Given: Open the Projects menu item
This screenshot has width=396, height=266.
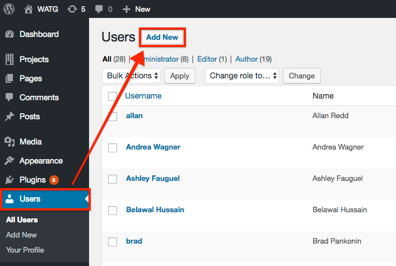Looking at the screenshot, I should pyautogui.click(x=34, y=59).
